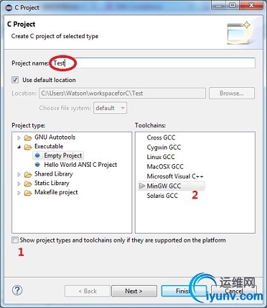Expand the Shared Library tree node
Viewport: 267px width, 308px height.
point(19,174)
